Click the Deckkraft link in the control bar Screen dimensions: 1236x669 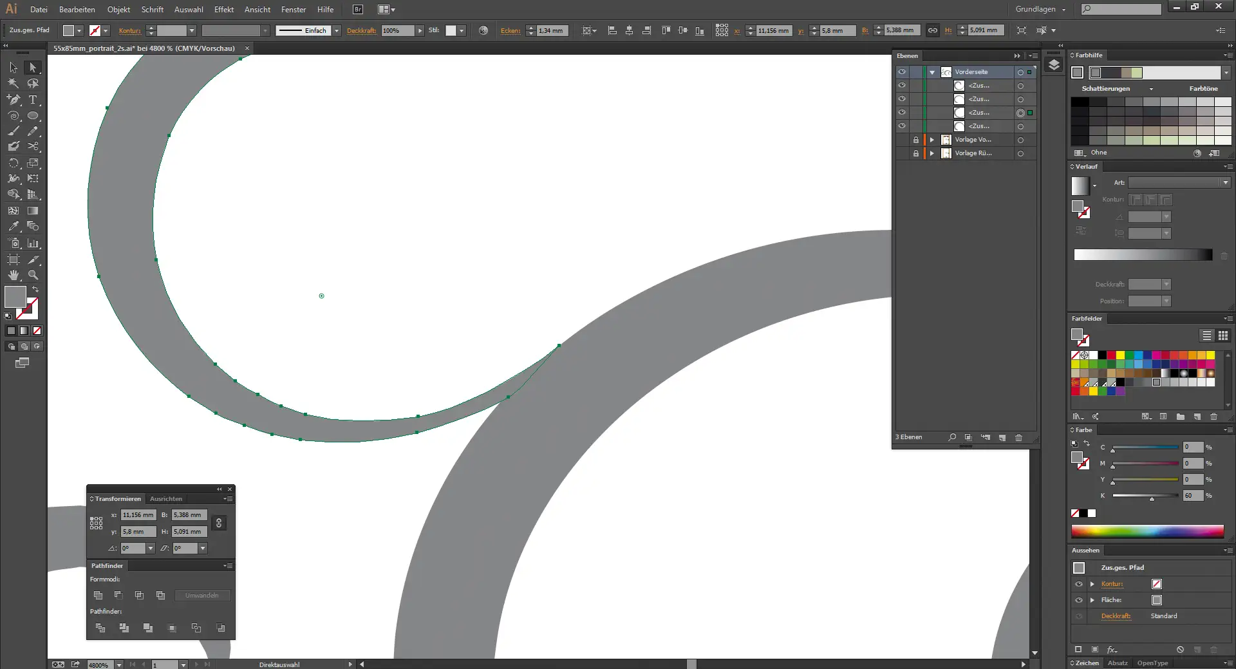tap(361, 31)
